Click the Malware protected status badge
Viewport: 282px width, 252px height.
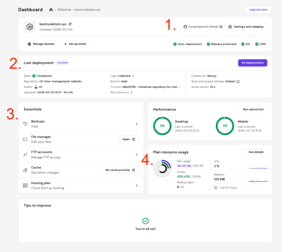click(x=222, y=44)
